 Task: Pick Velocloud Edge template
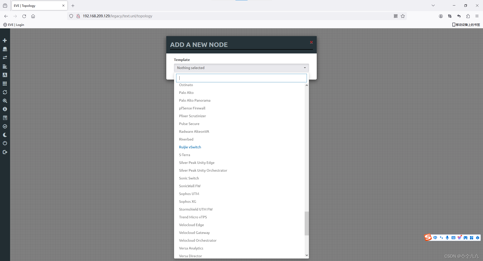click(239, 225)
